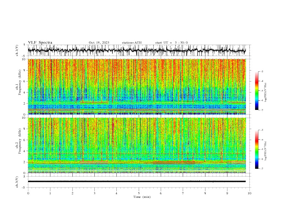The image size is (281, 217).
Task: Click the upper log(PSD)(V²/Hz) label
Action: tap(265, 93)
